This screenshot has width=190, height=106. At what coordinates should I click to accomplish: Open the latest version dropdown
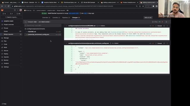(46, 22)
